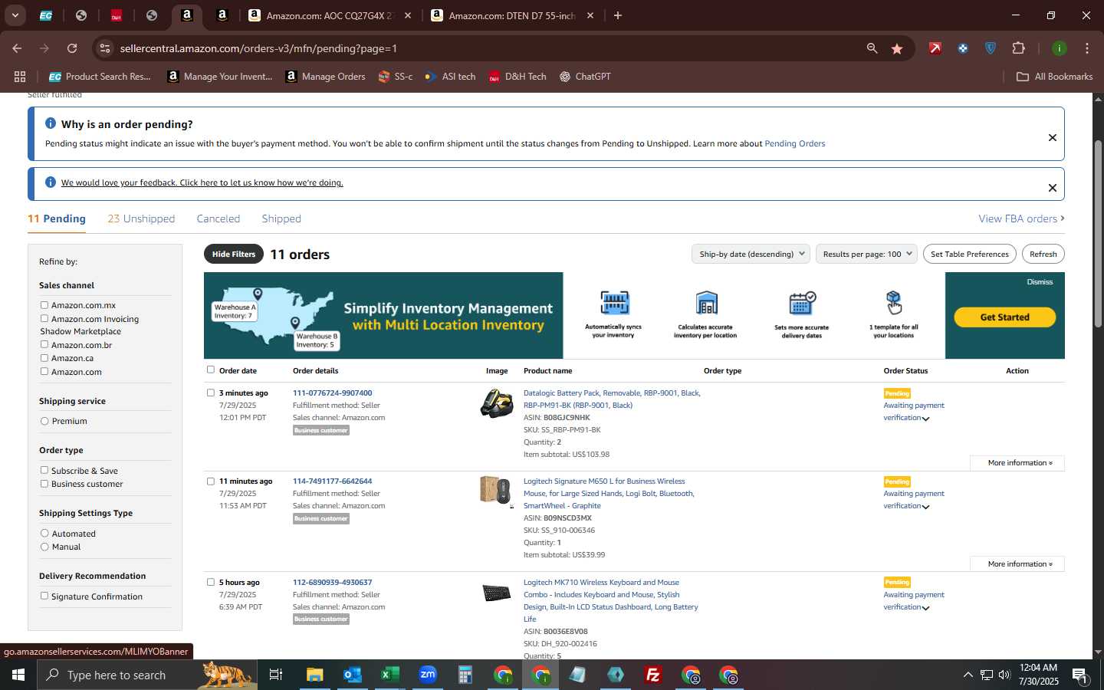Tick the Amazon.com.mx sales channel checkbox
The width and height of the screenshot is (1104, 690).
point(44,305)
